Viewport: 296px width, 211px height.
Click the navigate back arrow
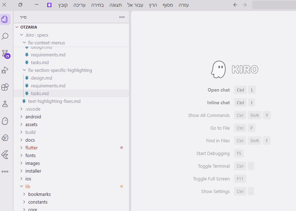click(235, 5)
